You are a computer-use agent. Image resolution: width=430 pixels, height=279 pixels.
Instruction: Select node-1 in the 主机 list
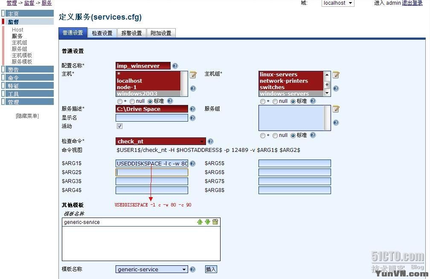click(x=148, y=87)
